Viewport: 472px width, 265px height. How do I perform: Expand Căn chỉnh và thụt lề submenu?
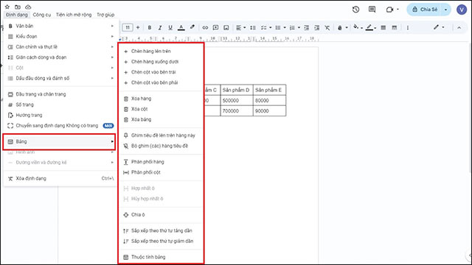[x=60, y=47]
